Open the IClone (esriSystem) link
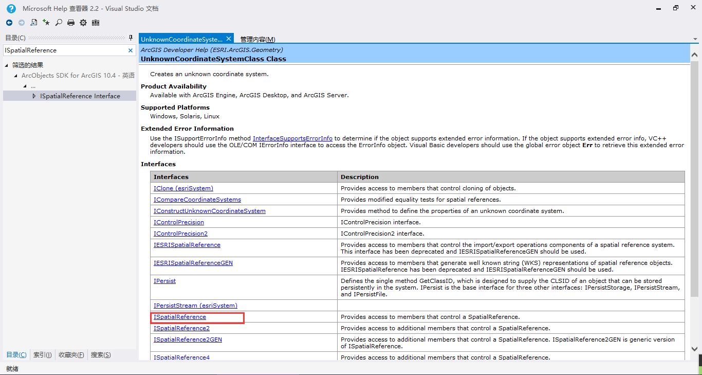The width and height of the screenshot is (702, 375). click(183, 188)
